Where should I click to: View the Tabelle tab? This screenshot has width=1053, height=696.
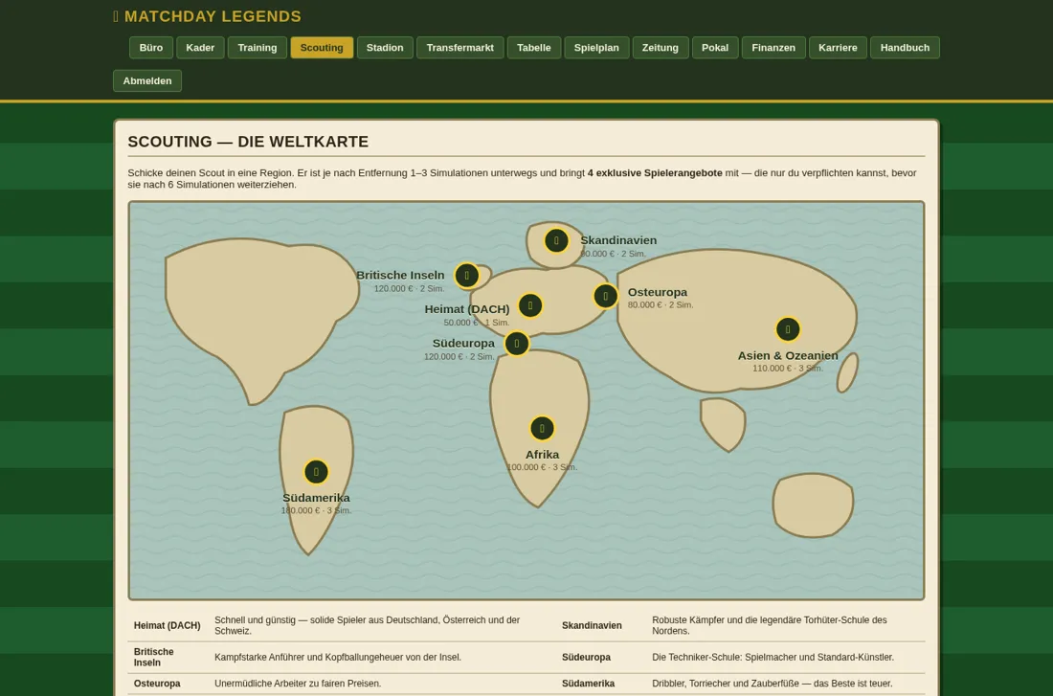click(534, 48)
